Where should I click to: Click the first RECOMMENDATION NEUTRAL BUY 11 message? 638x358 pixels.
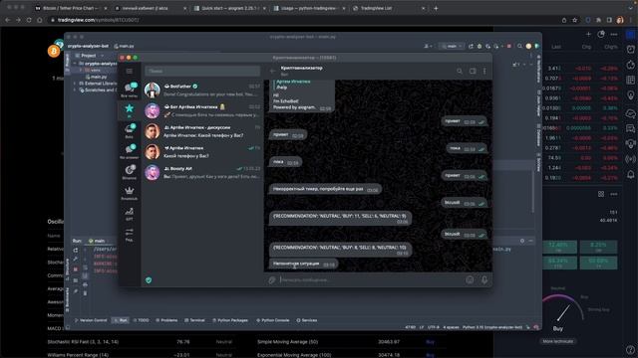(x=340, y=218)
